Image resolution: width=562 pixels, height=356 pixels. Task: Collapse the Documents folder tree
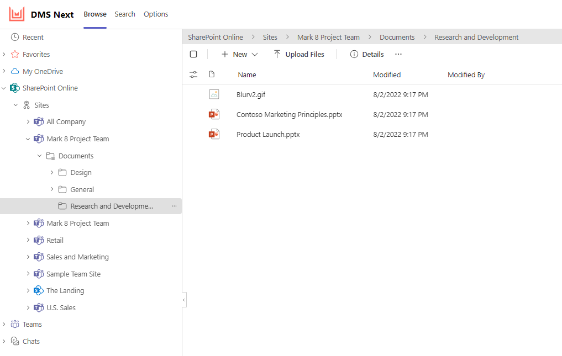[x=39, y=156]
